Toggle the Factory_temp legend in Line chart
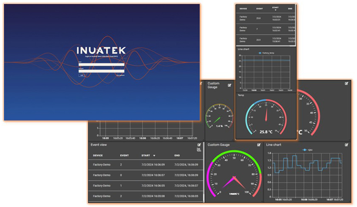357x207 pixels. click(x=266, y=53)
